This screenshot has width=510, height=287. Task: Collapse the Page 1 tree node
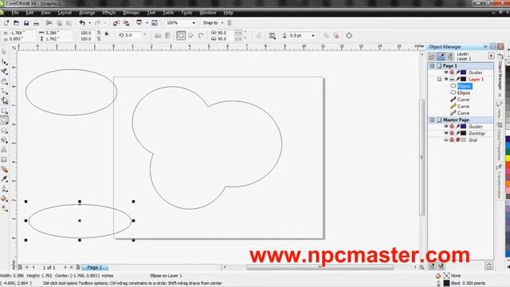(x=432, y=65)
